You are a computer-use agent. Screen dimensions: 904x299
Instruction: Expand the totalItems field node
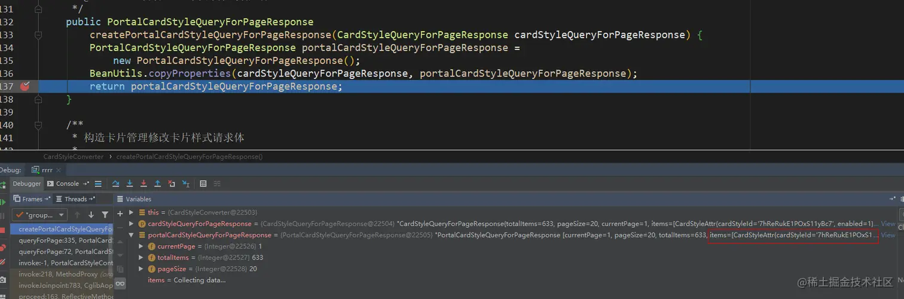pyautogui.click(x=141, y=258)
